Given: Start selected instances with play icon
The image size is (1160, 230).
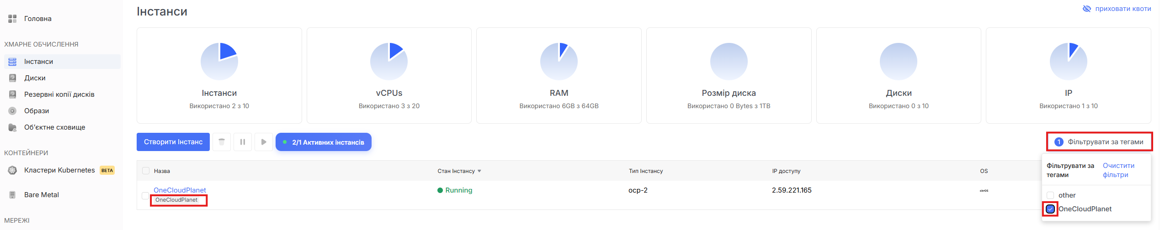Looking at the screenshot, I should (264, 142).
